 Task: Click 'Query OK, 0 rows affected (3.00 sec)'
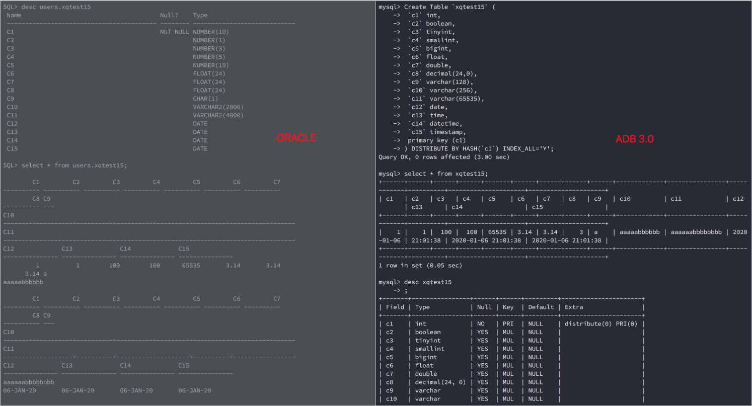pos(444,157)
